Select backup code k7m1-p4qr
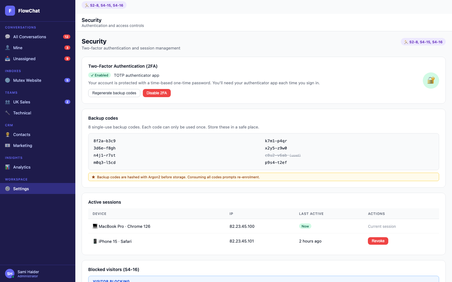 tap(276, 141)
